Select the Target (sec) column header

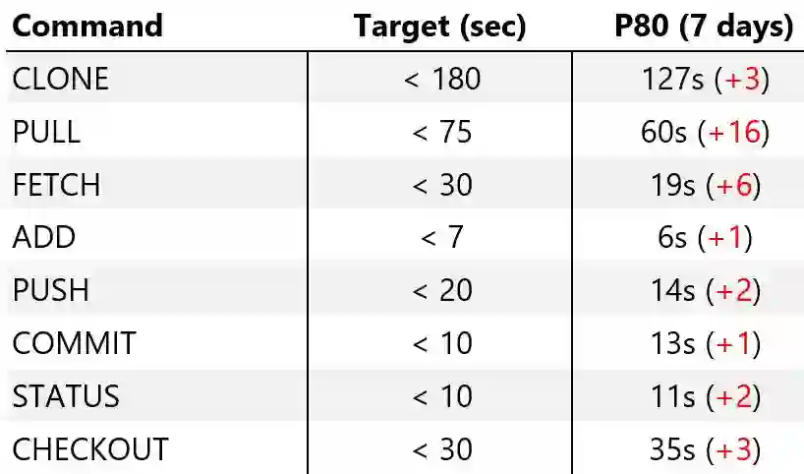(x=440, y=27)
